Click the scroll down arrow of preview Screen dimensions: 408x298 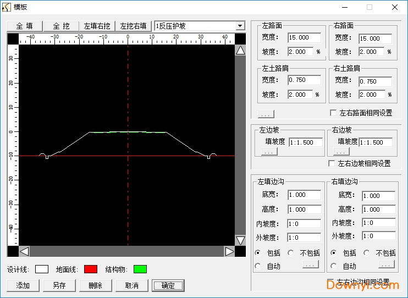click(x=240, y=240)
